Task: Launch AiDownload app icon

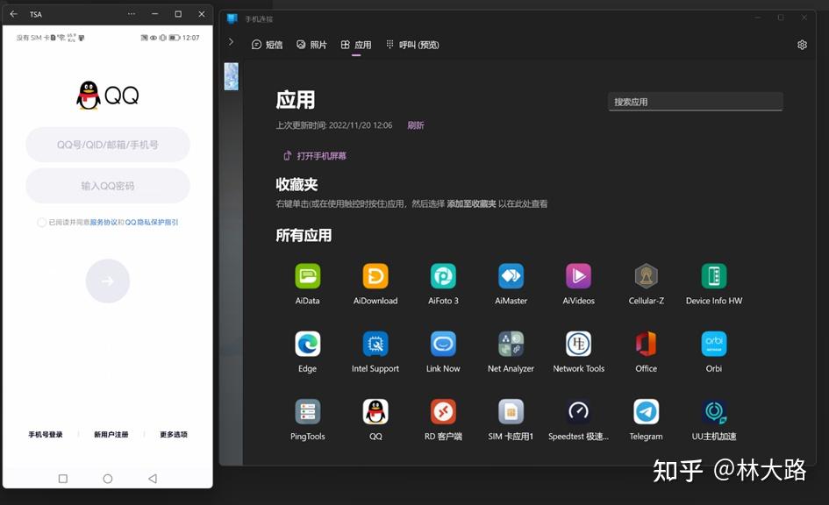Action: tap(375, 276)
